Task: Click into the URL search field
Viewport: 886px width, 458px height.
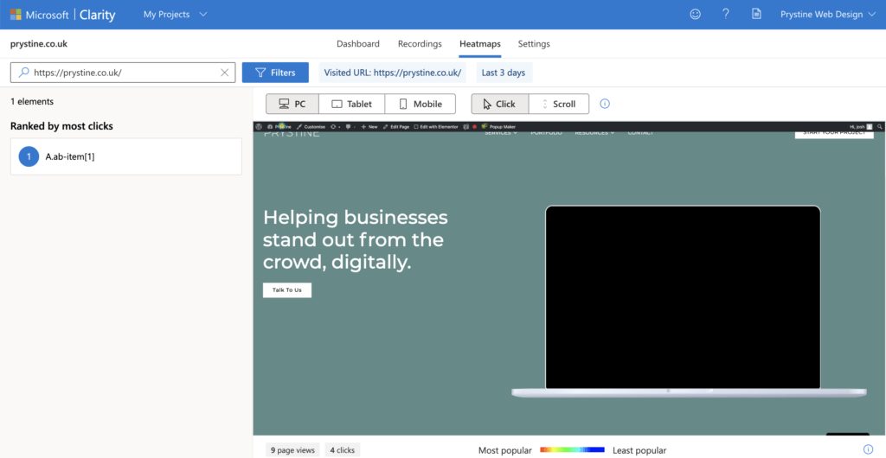Action: [x=125, y=73]
